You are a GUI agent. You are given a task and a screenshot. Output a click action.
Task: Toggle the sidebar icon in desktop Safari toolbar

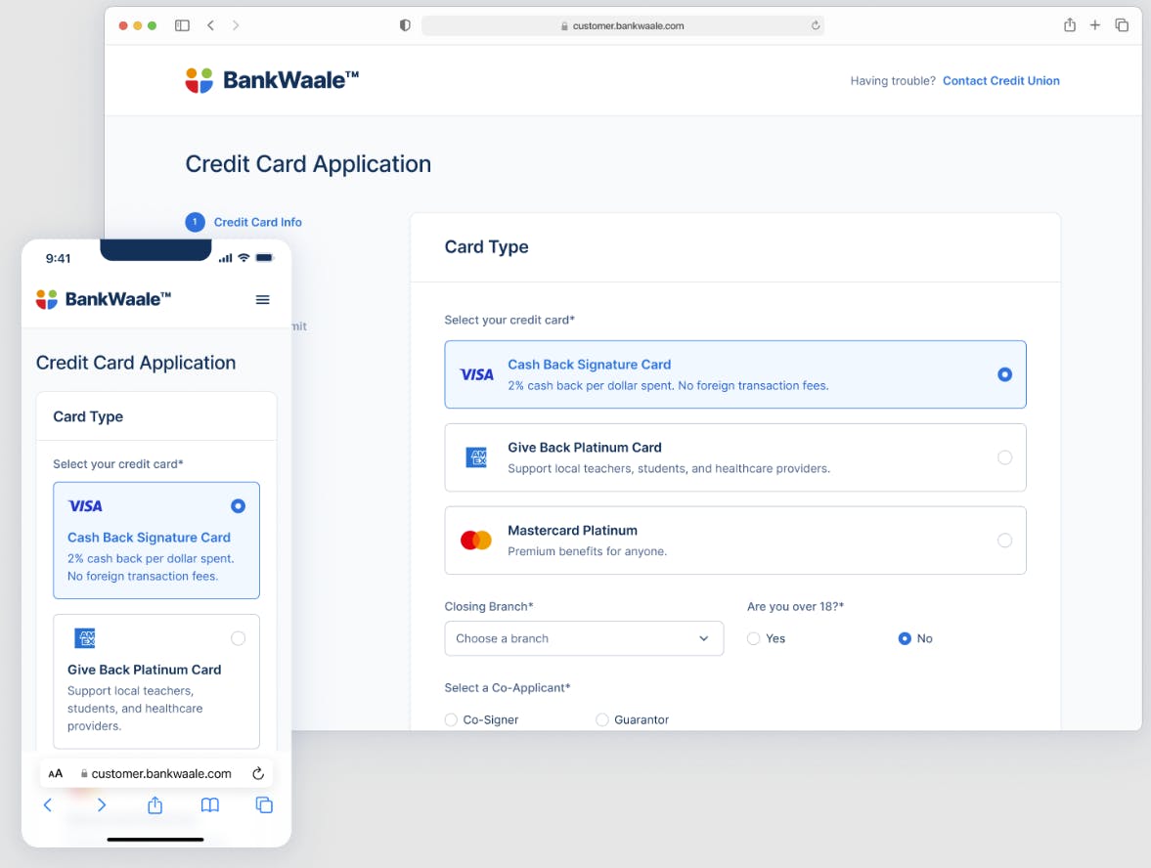coord(182,25)
